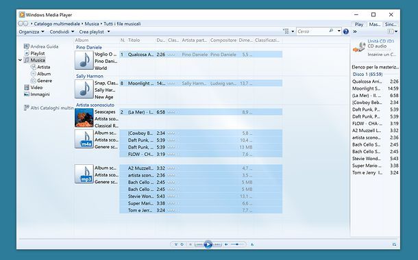Click the Seascapes album cover thumbnail
This screenshot has height=260, width=418.
pyautogui.click(x=84, y=118)
